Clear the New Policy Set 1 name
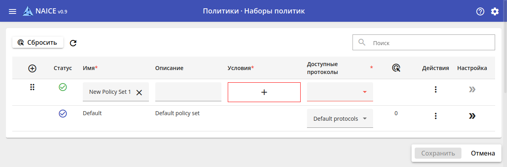Image resolution: width=507 pixels, height=167 pixels. [139, 92]
